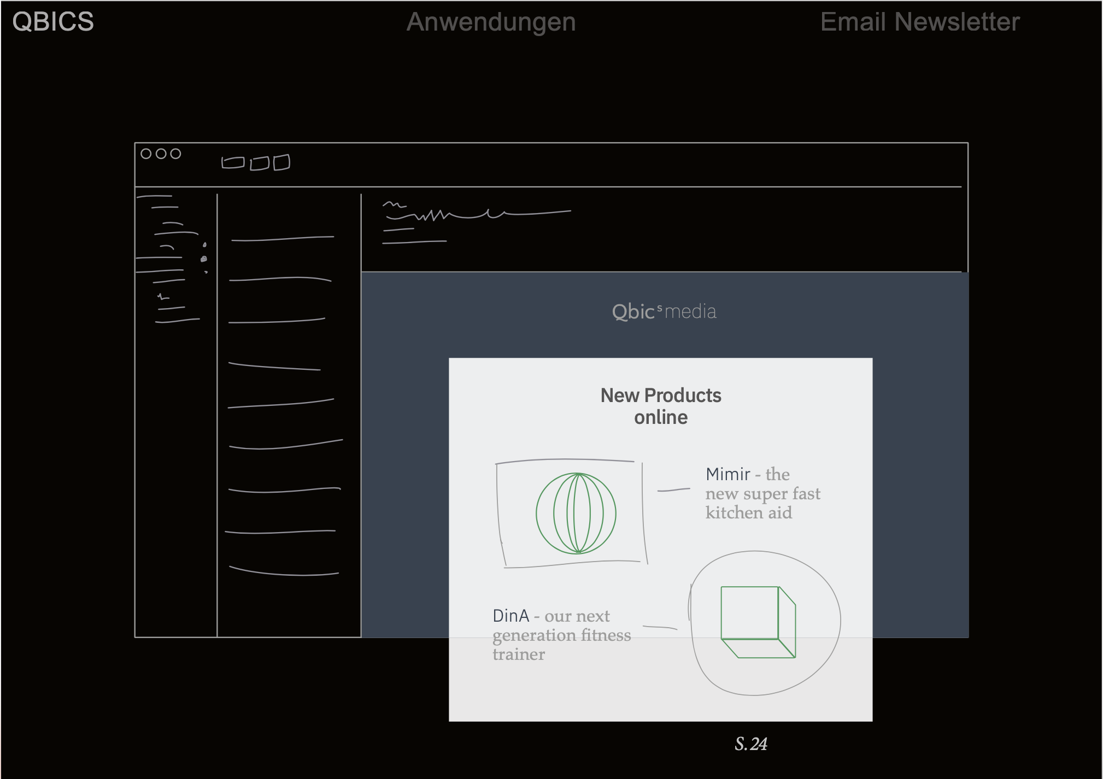
Task: Click the third sketched window circle button
Action: point(175,154)
